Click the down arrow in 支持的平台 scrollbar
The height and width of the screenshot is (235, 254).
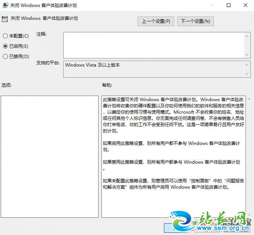coord(247,74)
